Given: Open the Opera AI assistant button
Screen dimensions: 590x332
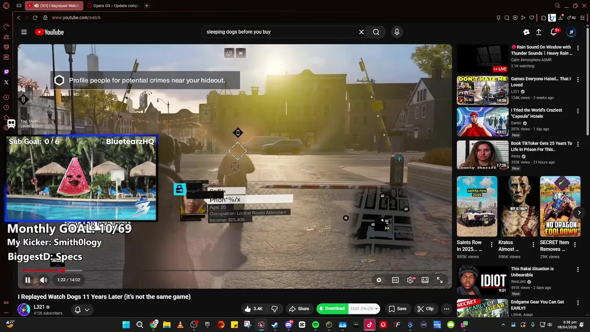Looking at the screenshot, I should click(x=572, y=18).
